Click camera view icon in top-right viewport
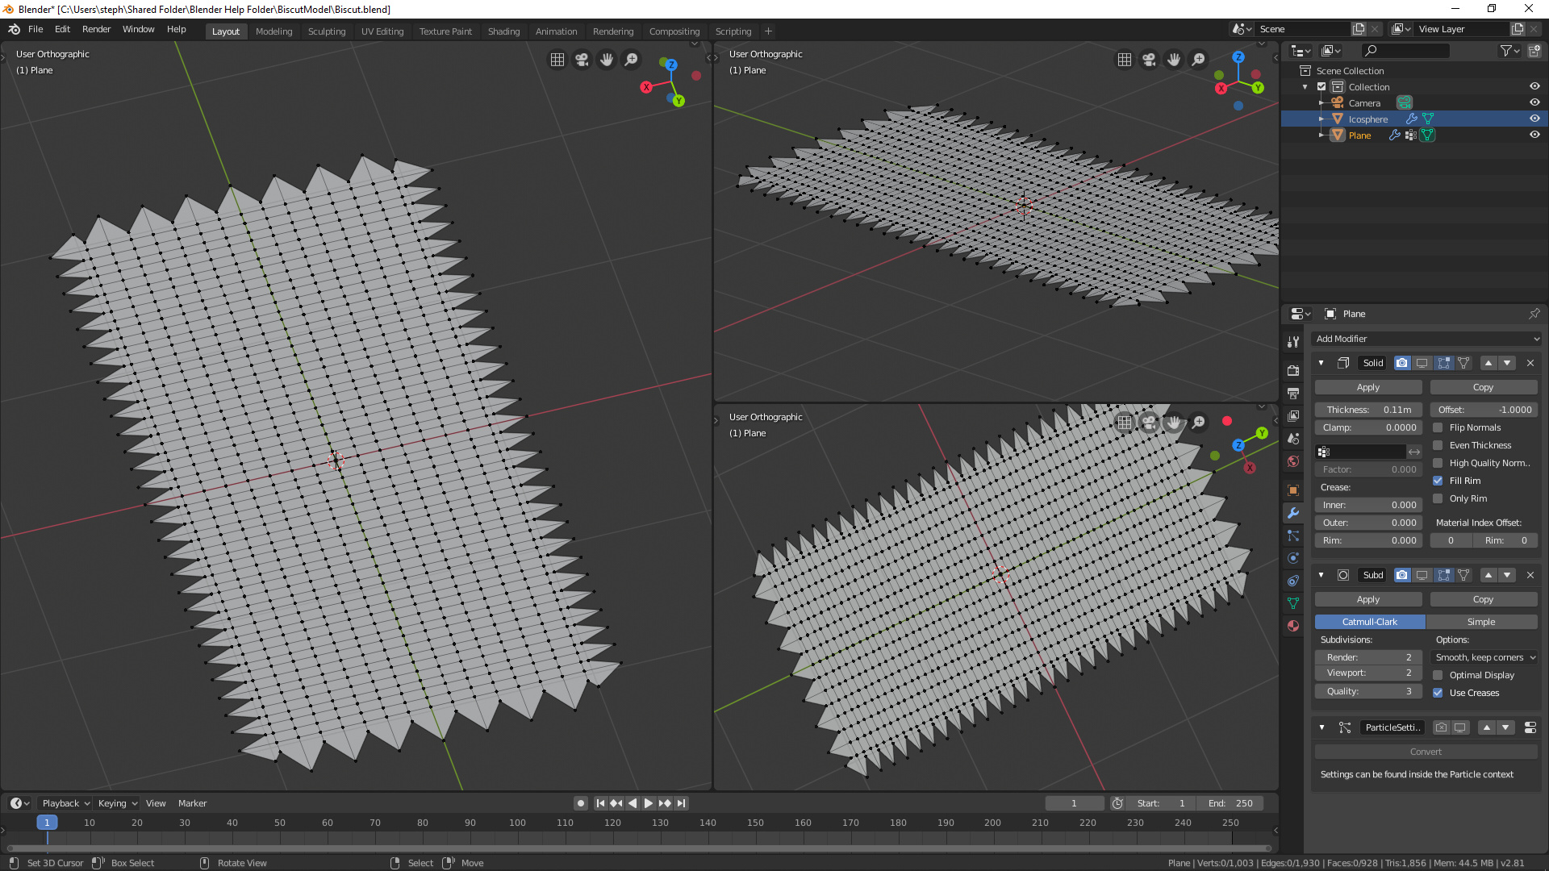 pyautogui.click(x=1149, y=60)
